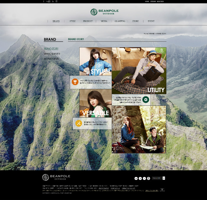Select Brand Identity in sidebar
Screen dimensions: 207x200
point(52,54)
